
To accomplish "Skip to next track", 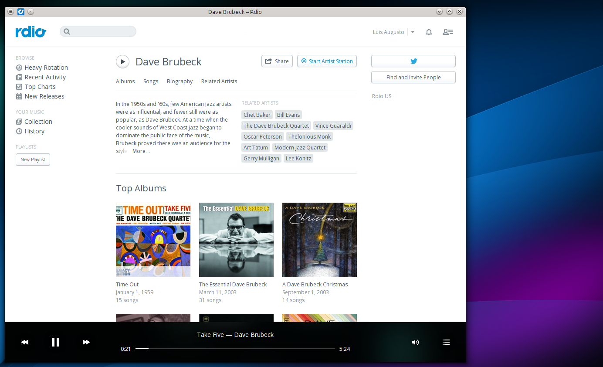I will 86,342.
